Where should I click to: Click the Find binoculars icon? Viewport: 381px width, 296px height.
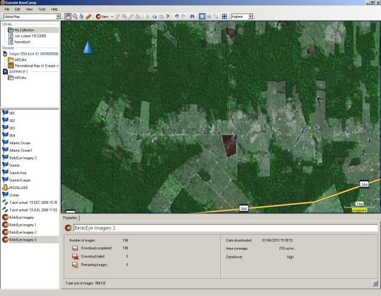coord(192,16)
